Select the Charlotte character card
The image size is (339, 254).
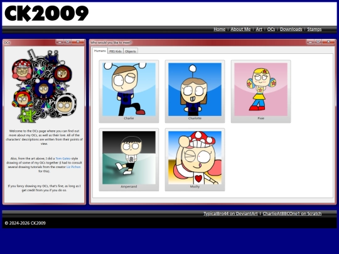point(195,92)
